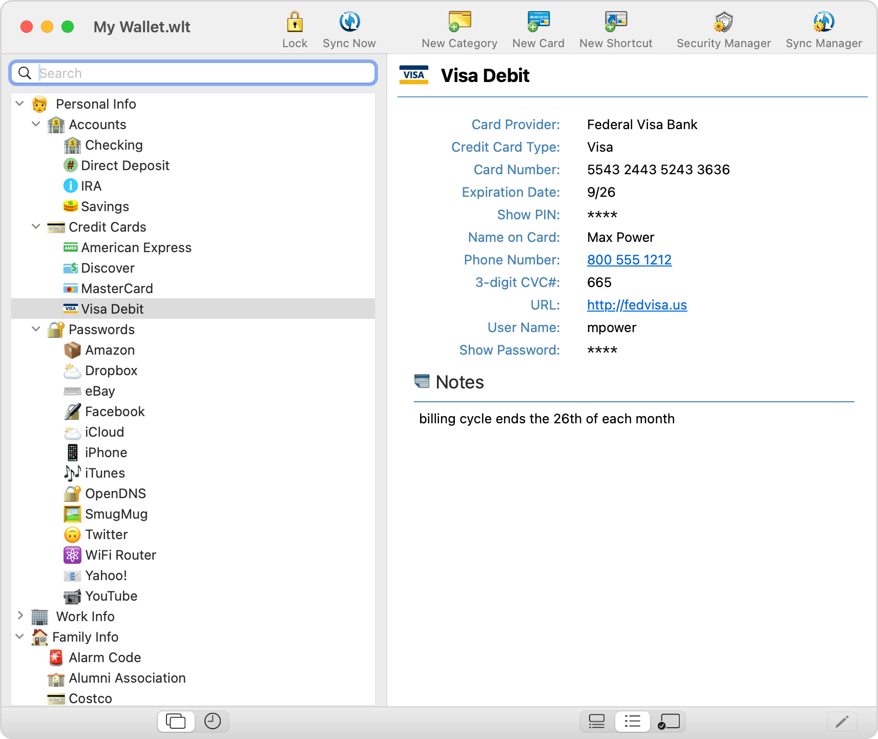Select the IRA card
Viewport: 878px width, 739px height.
click(193, 186)
